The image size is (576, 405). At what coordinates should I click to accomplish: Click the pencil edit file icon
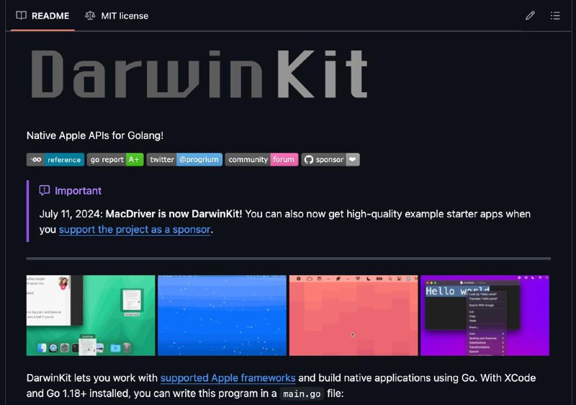tap(530, 15)
